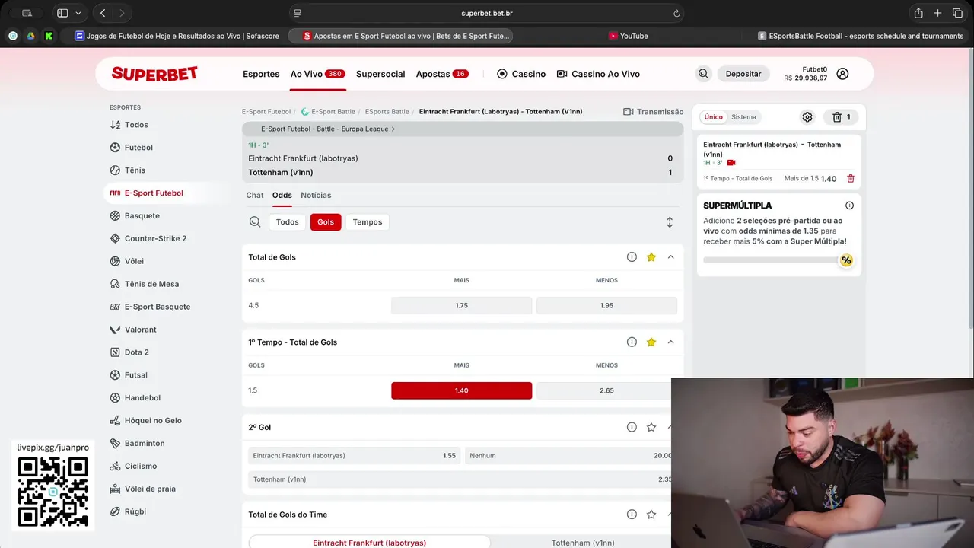Remove the 1º Tempo selection from slip
974x548 pixels.
tap(851, 179)
